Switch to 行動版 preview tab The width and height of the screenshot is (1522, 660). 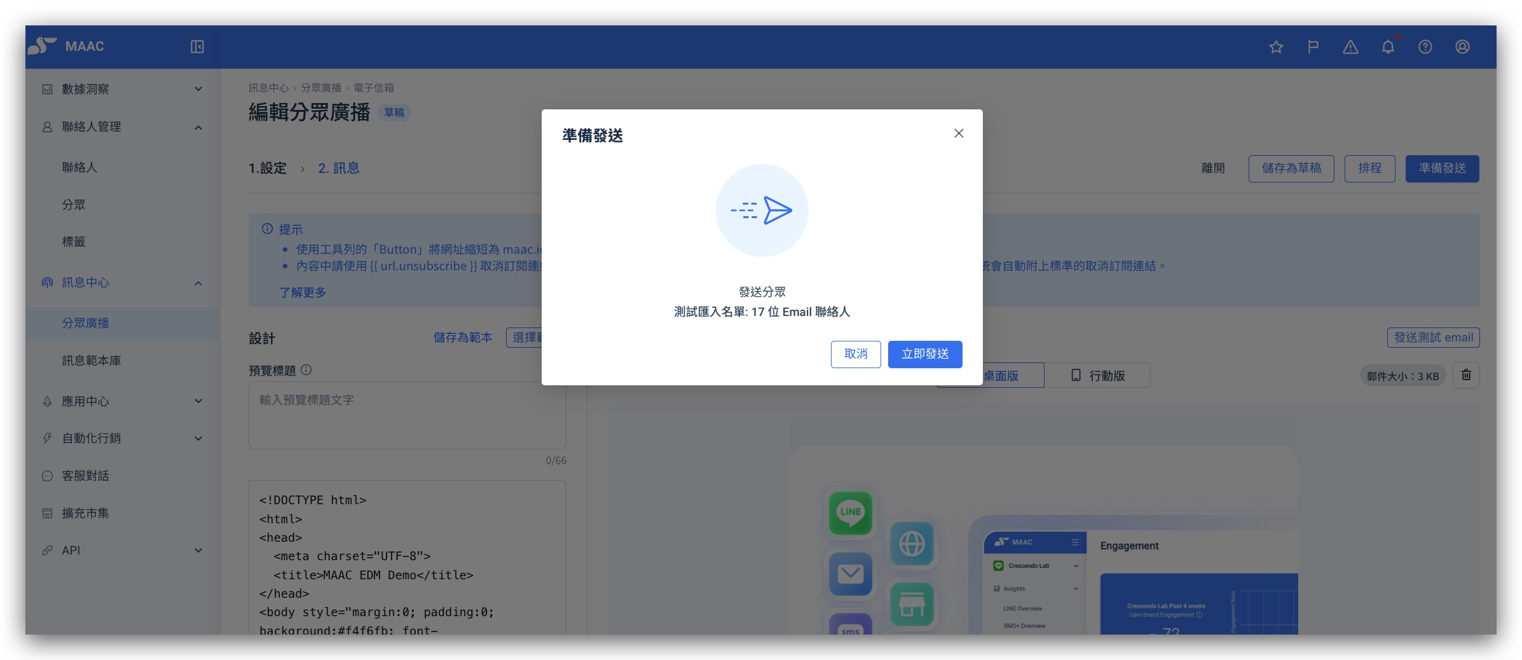pos(1097,375)
